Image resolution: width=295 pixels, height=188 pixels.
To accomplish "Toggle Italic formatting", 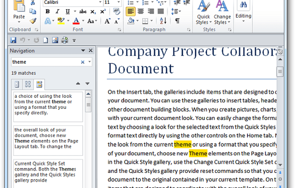I will [x=57, y=12].
